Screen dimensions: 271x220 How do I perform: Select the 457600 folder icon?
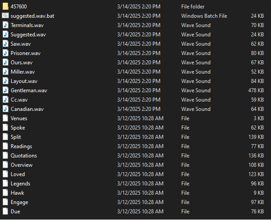click(5, 6)
